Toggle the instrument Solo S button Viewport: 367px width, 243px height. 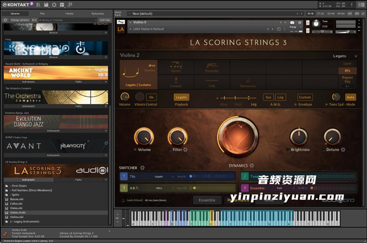307,23
